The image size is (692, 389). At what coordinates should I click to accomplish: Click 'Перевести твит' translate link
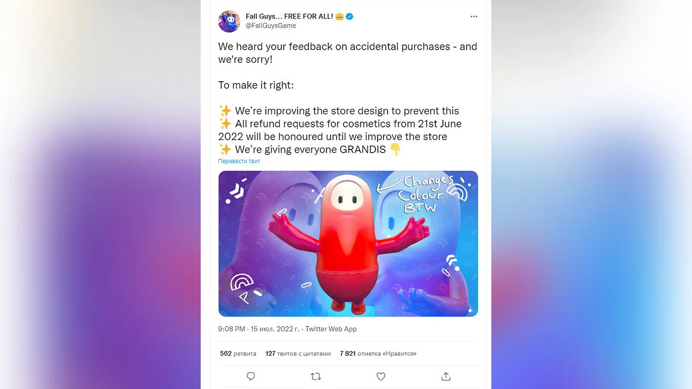239,161
